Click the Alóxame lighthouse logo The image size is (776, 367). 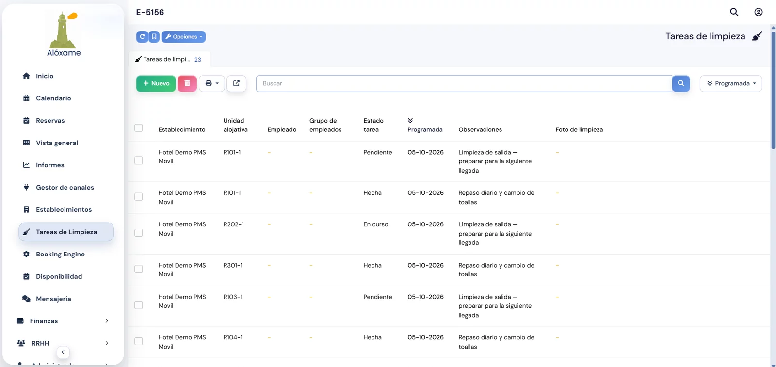(64, 34)
